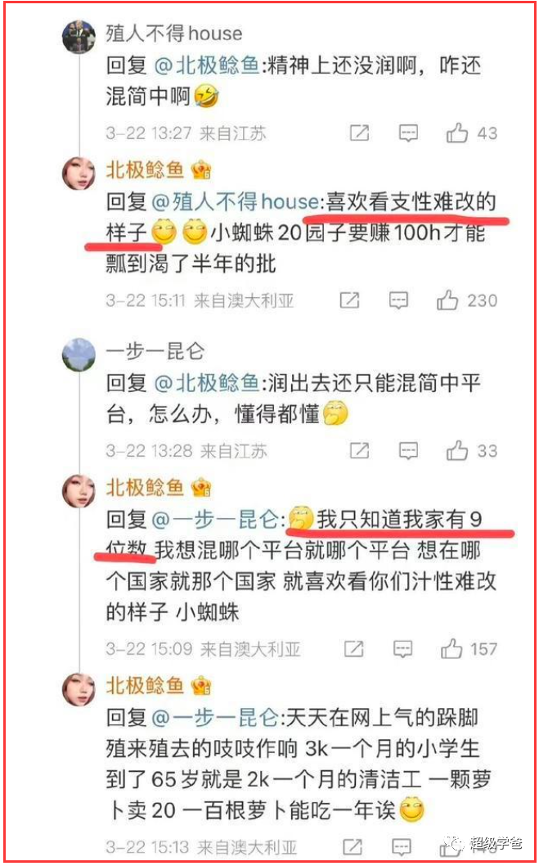Reply to the 15:11 comment from 澳大利亚
The image size is (539, 866).
(x=398, y=300)
